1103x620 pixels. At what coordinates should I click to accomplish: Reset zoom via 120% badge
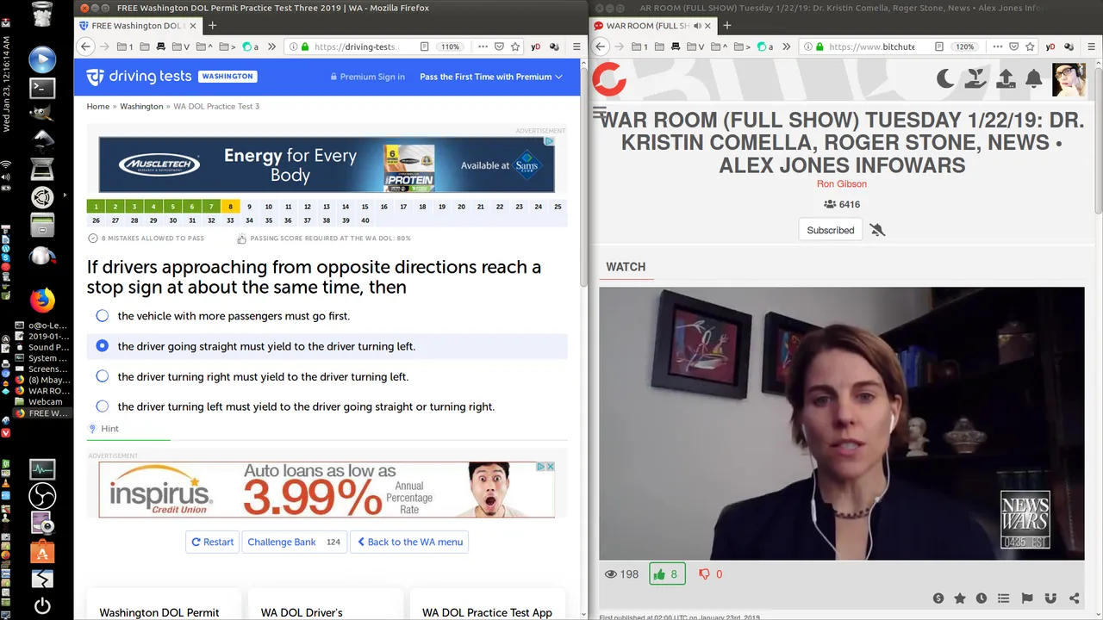coord(964,46)
